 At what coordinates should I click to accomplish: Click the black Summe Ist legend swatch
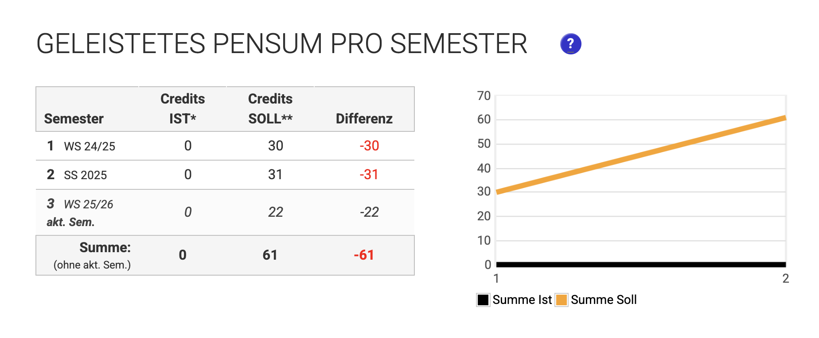483,300
